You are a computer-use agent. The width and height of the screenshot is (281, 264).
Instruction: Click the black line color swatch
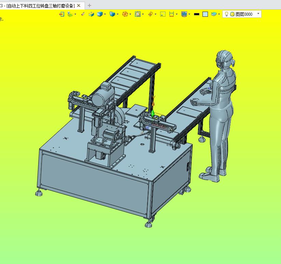coord(197,14)
